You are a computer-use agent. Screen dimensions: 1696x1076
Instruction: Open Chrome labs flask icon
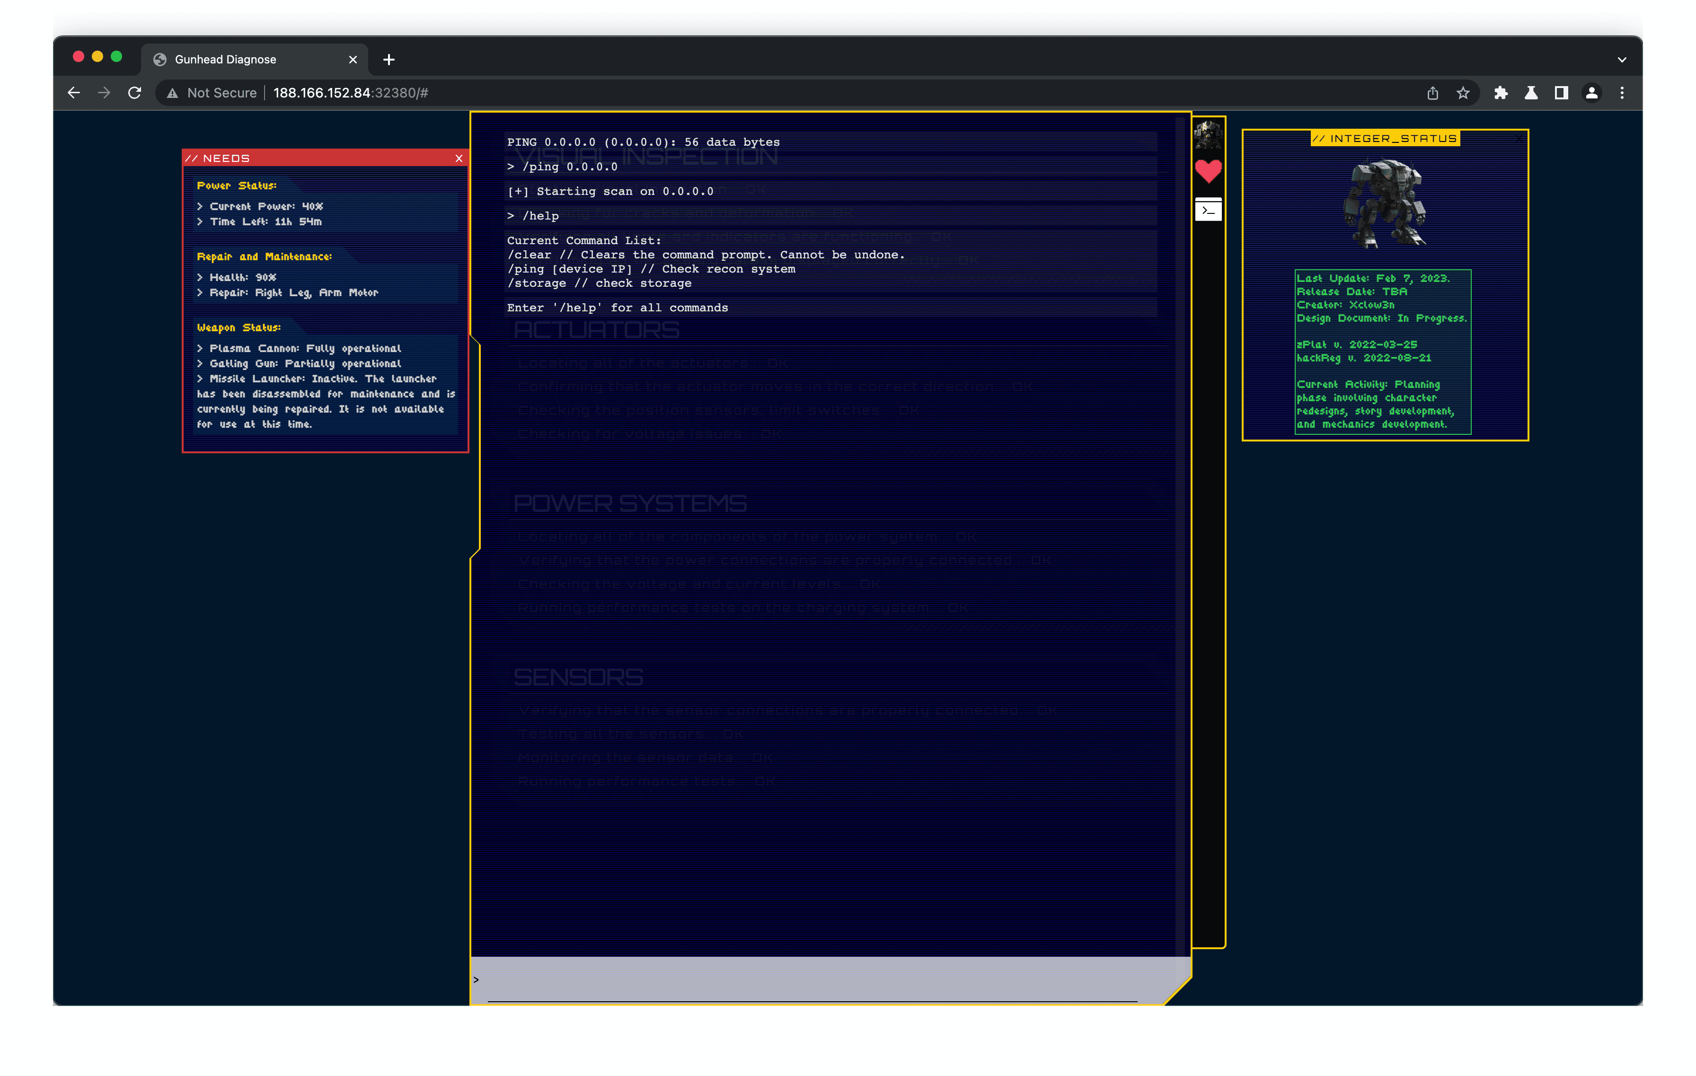click(1531, 93)
